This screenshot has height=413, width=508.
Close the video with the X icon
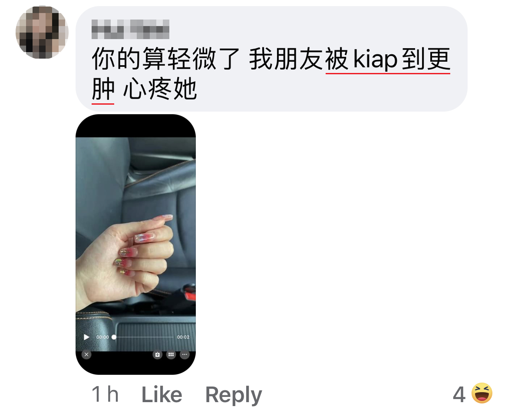click(86, 354)
